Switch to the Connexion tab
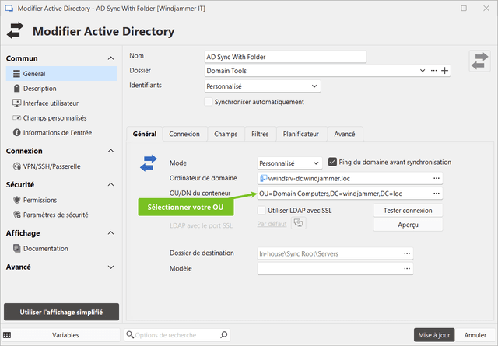Screen dimensions: 498x346 pyautogui.click(x=184, y=134)
